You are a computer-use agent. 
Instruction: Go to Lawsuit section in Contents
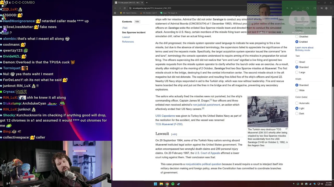pos(126,37)
